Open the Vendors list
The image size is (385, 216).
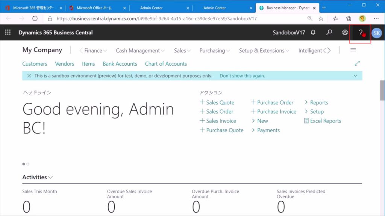pos(65,64)
